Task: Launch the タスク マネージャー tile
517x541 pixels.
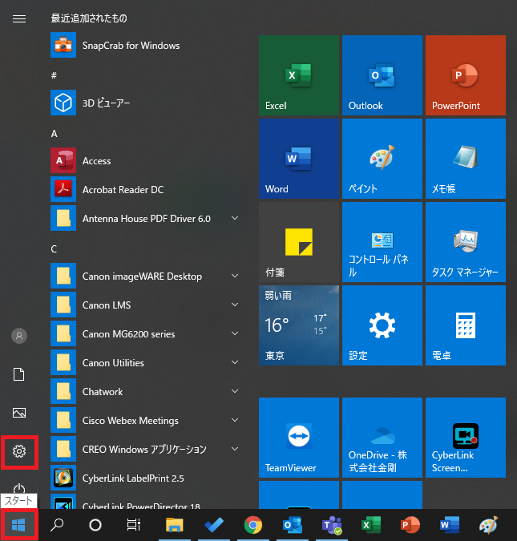Action: coord(466,242)
